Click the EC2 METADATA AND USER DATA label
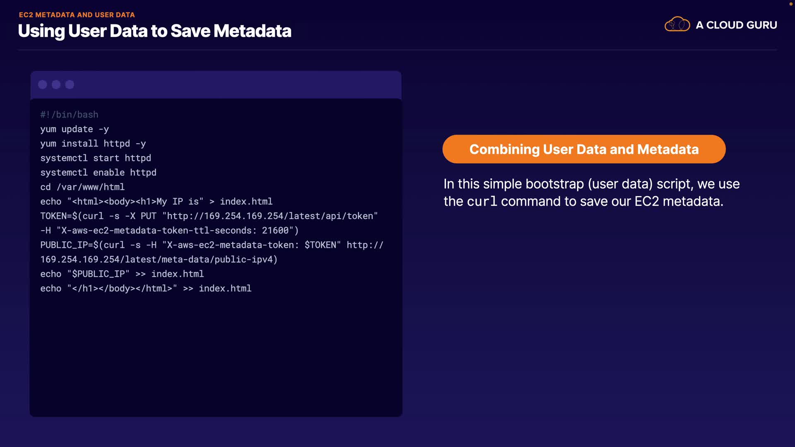Image resolution: width=795 pixels, height=447 pixels. (77, 15)
